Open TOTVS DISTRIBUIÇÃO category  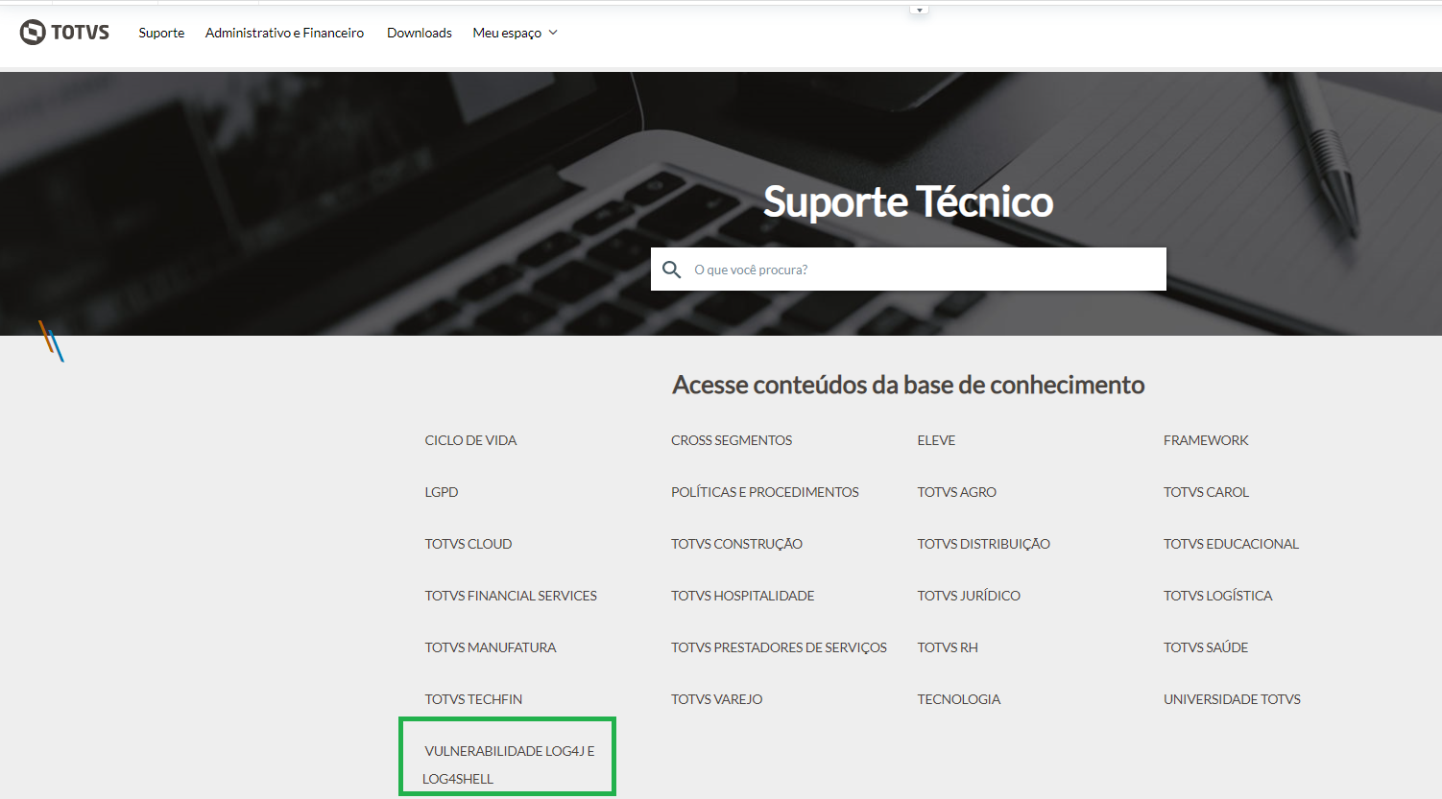pos(983,544)
